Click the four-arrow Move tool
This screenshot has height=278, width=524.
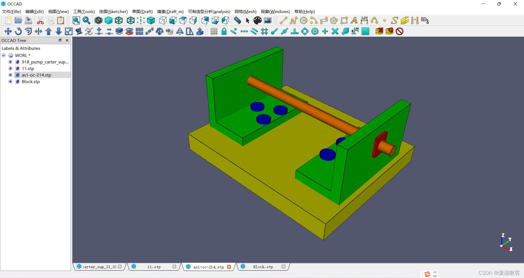click(8, 31)
